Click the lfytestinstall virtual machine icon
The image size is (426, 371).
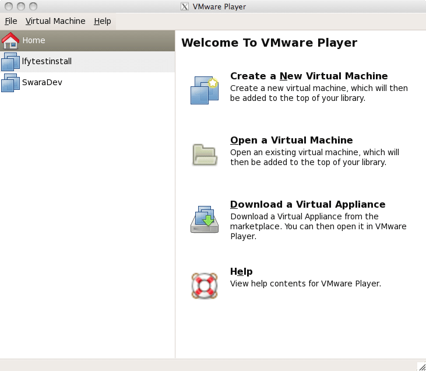[x=10, y=62]
